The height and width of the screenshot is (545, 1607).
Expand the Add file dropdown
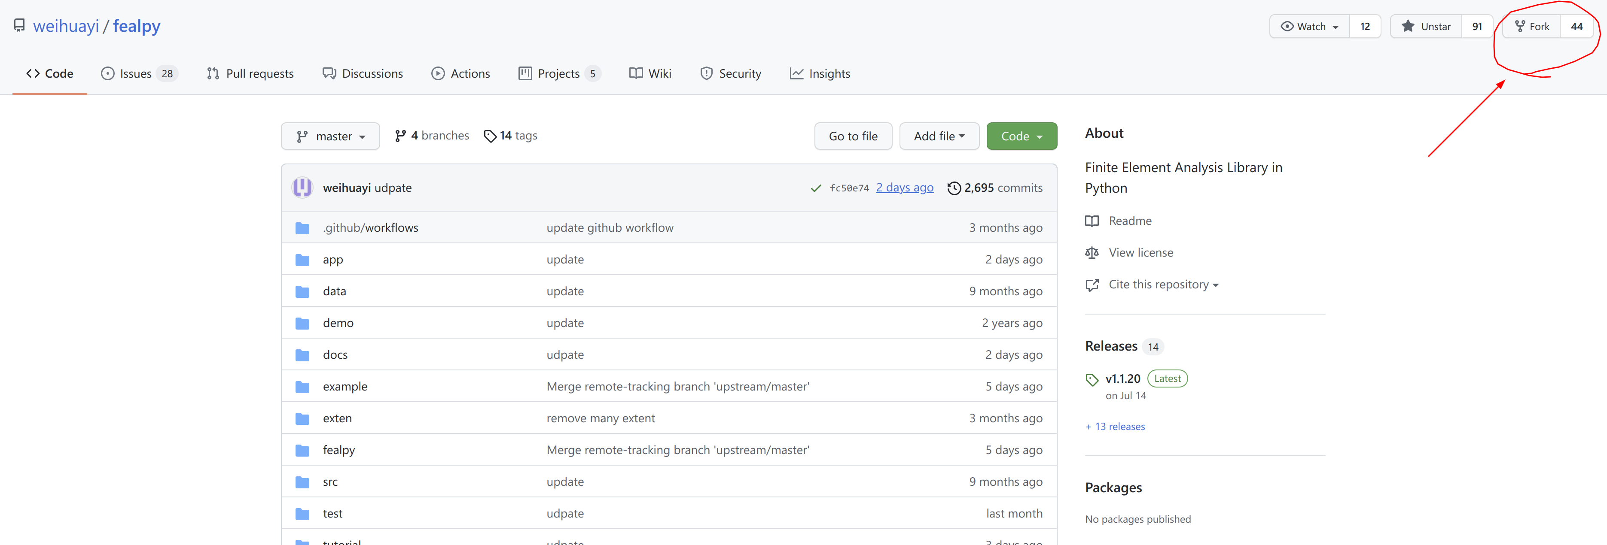click(x=939, y=136)
